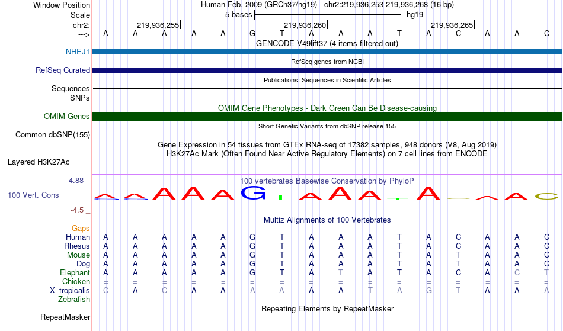The width and height of the screenshot is (563, 331).
Task: Click the G in the Rhesus alignment row
Action: click(252, 246)
